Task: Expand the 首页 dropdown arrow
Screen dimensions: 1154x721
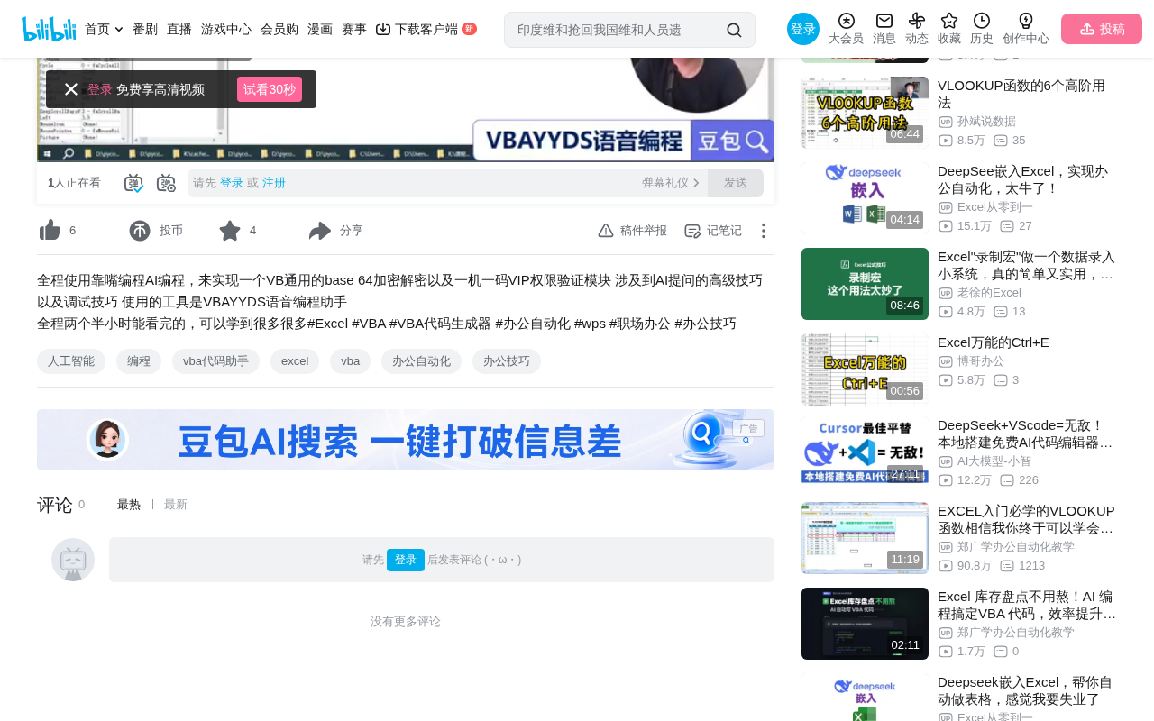Action: [x=119, y=30]
